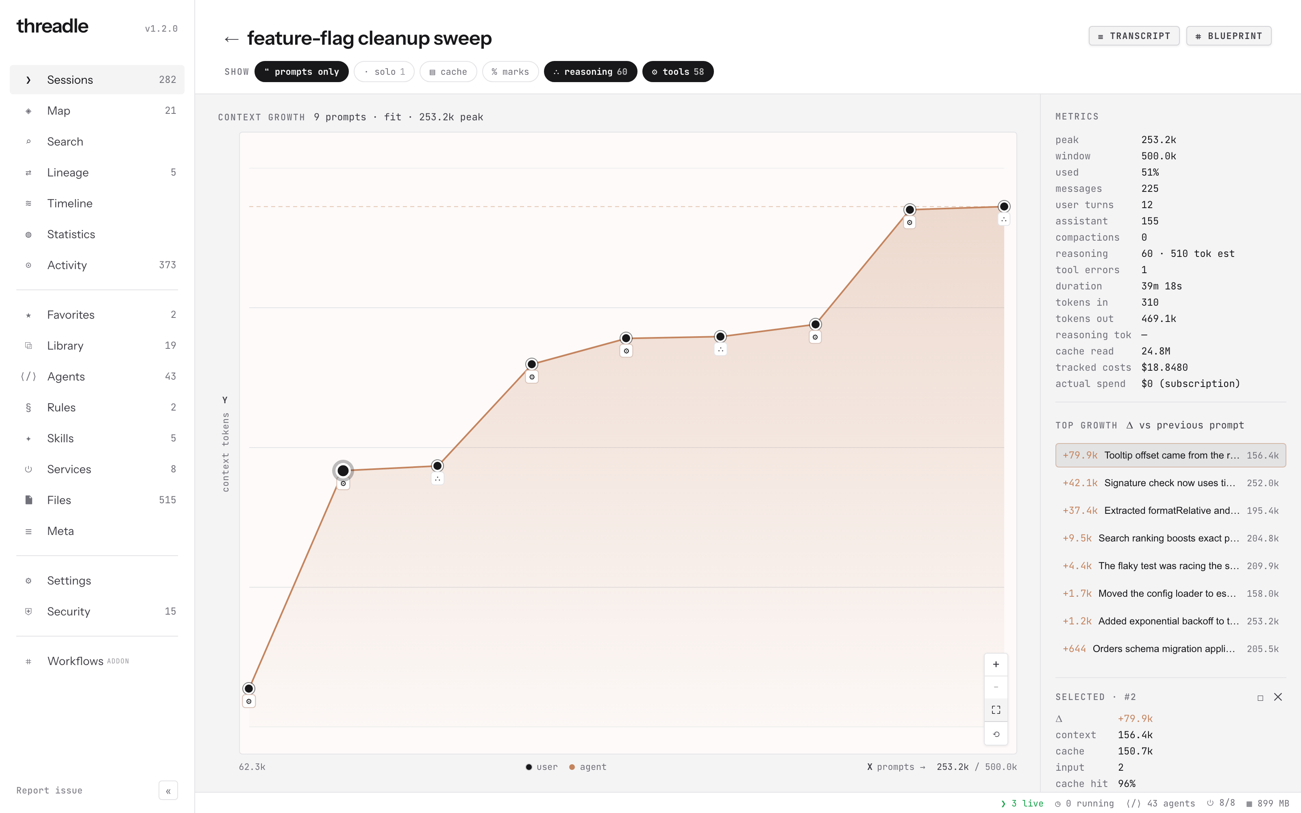Enable the cache filter chip
Viewport: 1301px width, 813px height.
point(448,72)
